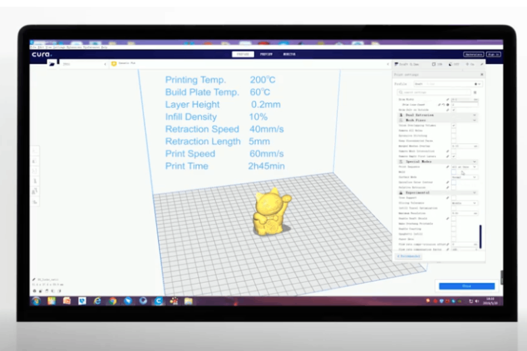The image size is (527, 351).
Task: Click the blue Slice button
Action: pyautogui.click(x=466, y=286)
